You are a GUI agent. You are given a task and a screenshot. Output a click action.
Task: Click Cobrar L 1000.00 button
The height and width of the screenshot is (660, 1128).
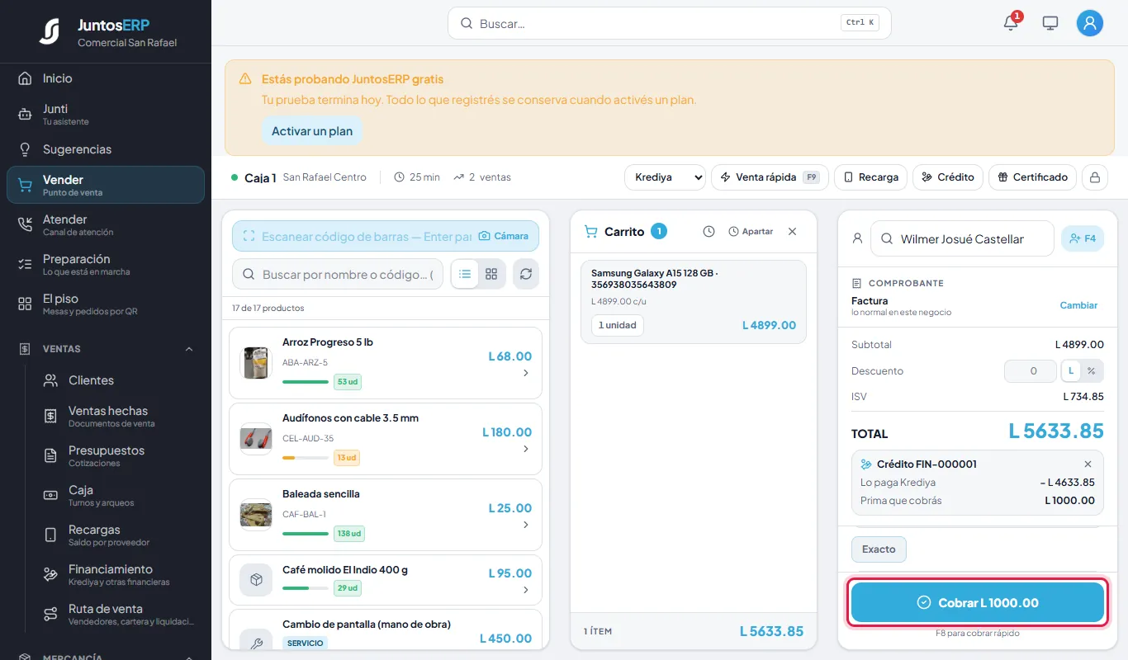coord(978,603)
